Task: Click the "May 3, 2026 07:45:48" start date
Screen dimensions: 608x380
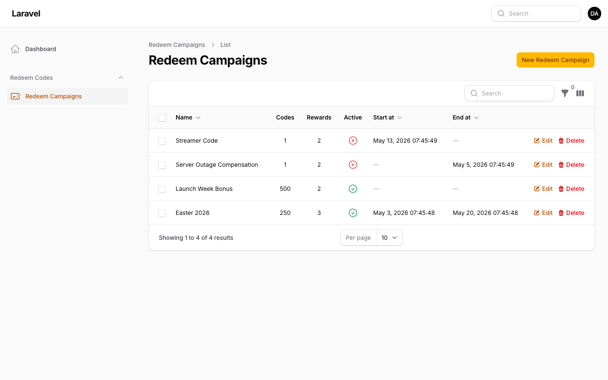Action: point(404,213)
